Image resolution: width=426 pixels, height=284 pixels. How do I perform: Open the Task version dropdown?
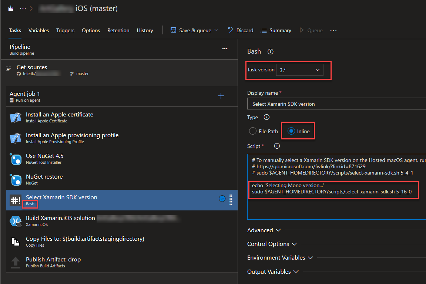pyautogui.click(x=299, y=70)
